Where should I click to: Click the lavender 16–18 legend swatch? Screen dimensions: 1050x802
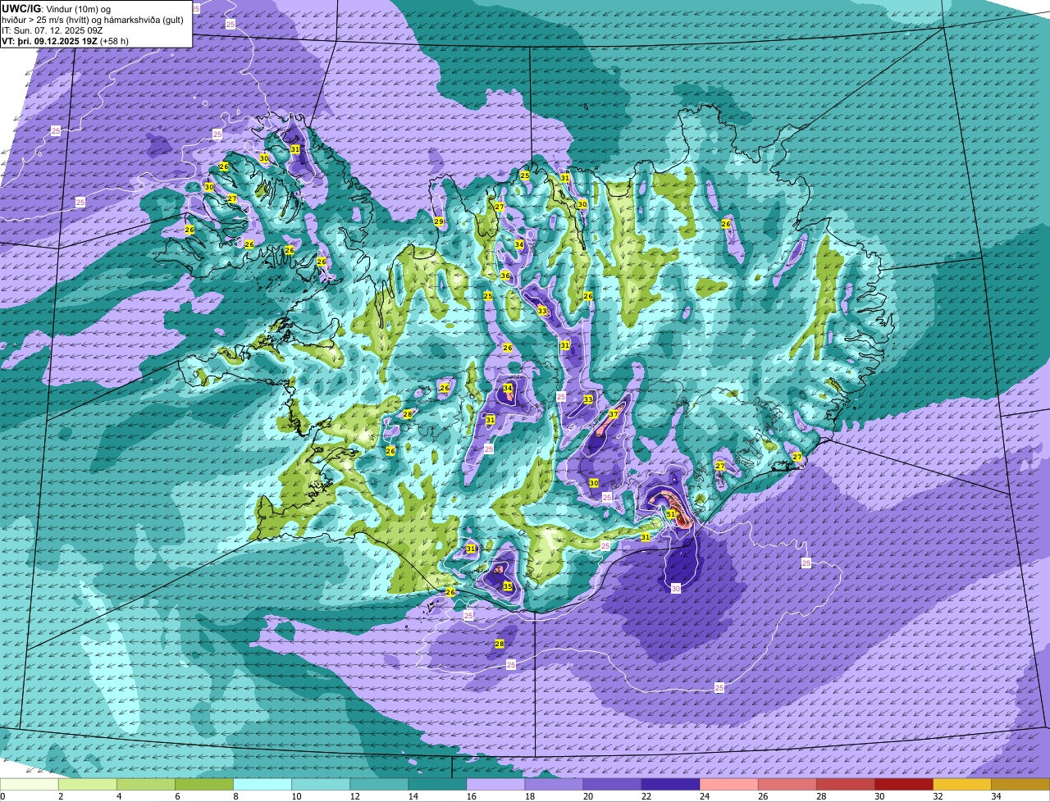click(x=495, y=785)
